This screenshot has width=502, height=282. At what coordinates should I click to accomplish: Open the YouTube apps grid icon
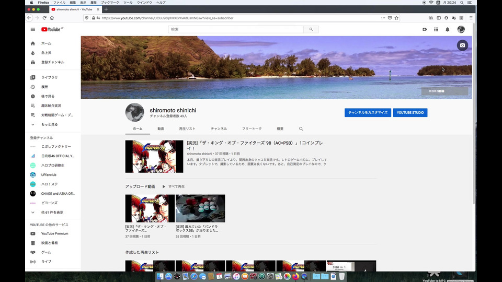tap(436, 29)
